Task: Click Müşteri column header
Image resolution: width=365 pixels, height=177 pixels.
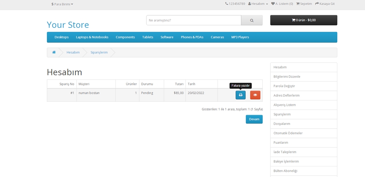Action: (x=96, y=84)
